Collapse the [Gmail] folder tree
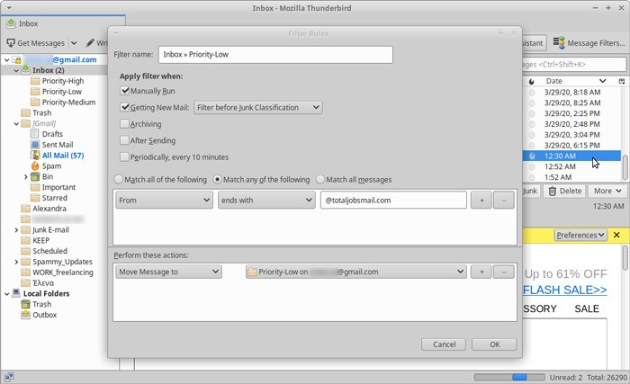 pyautogui.click(x=16, y=123)
